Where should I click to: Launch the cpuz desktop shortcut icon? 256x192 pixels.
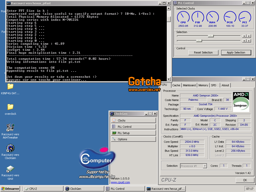(10, 169)
